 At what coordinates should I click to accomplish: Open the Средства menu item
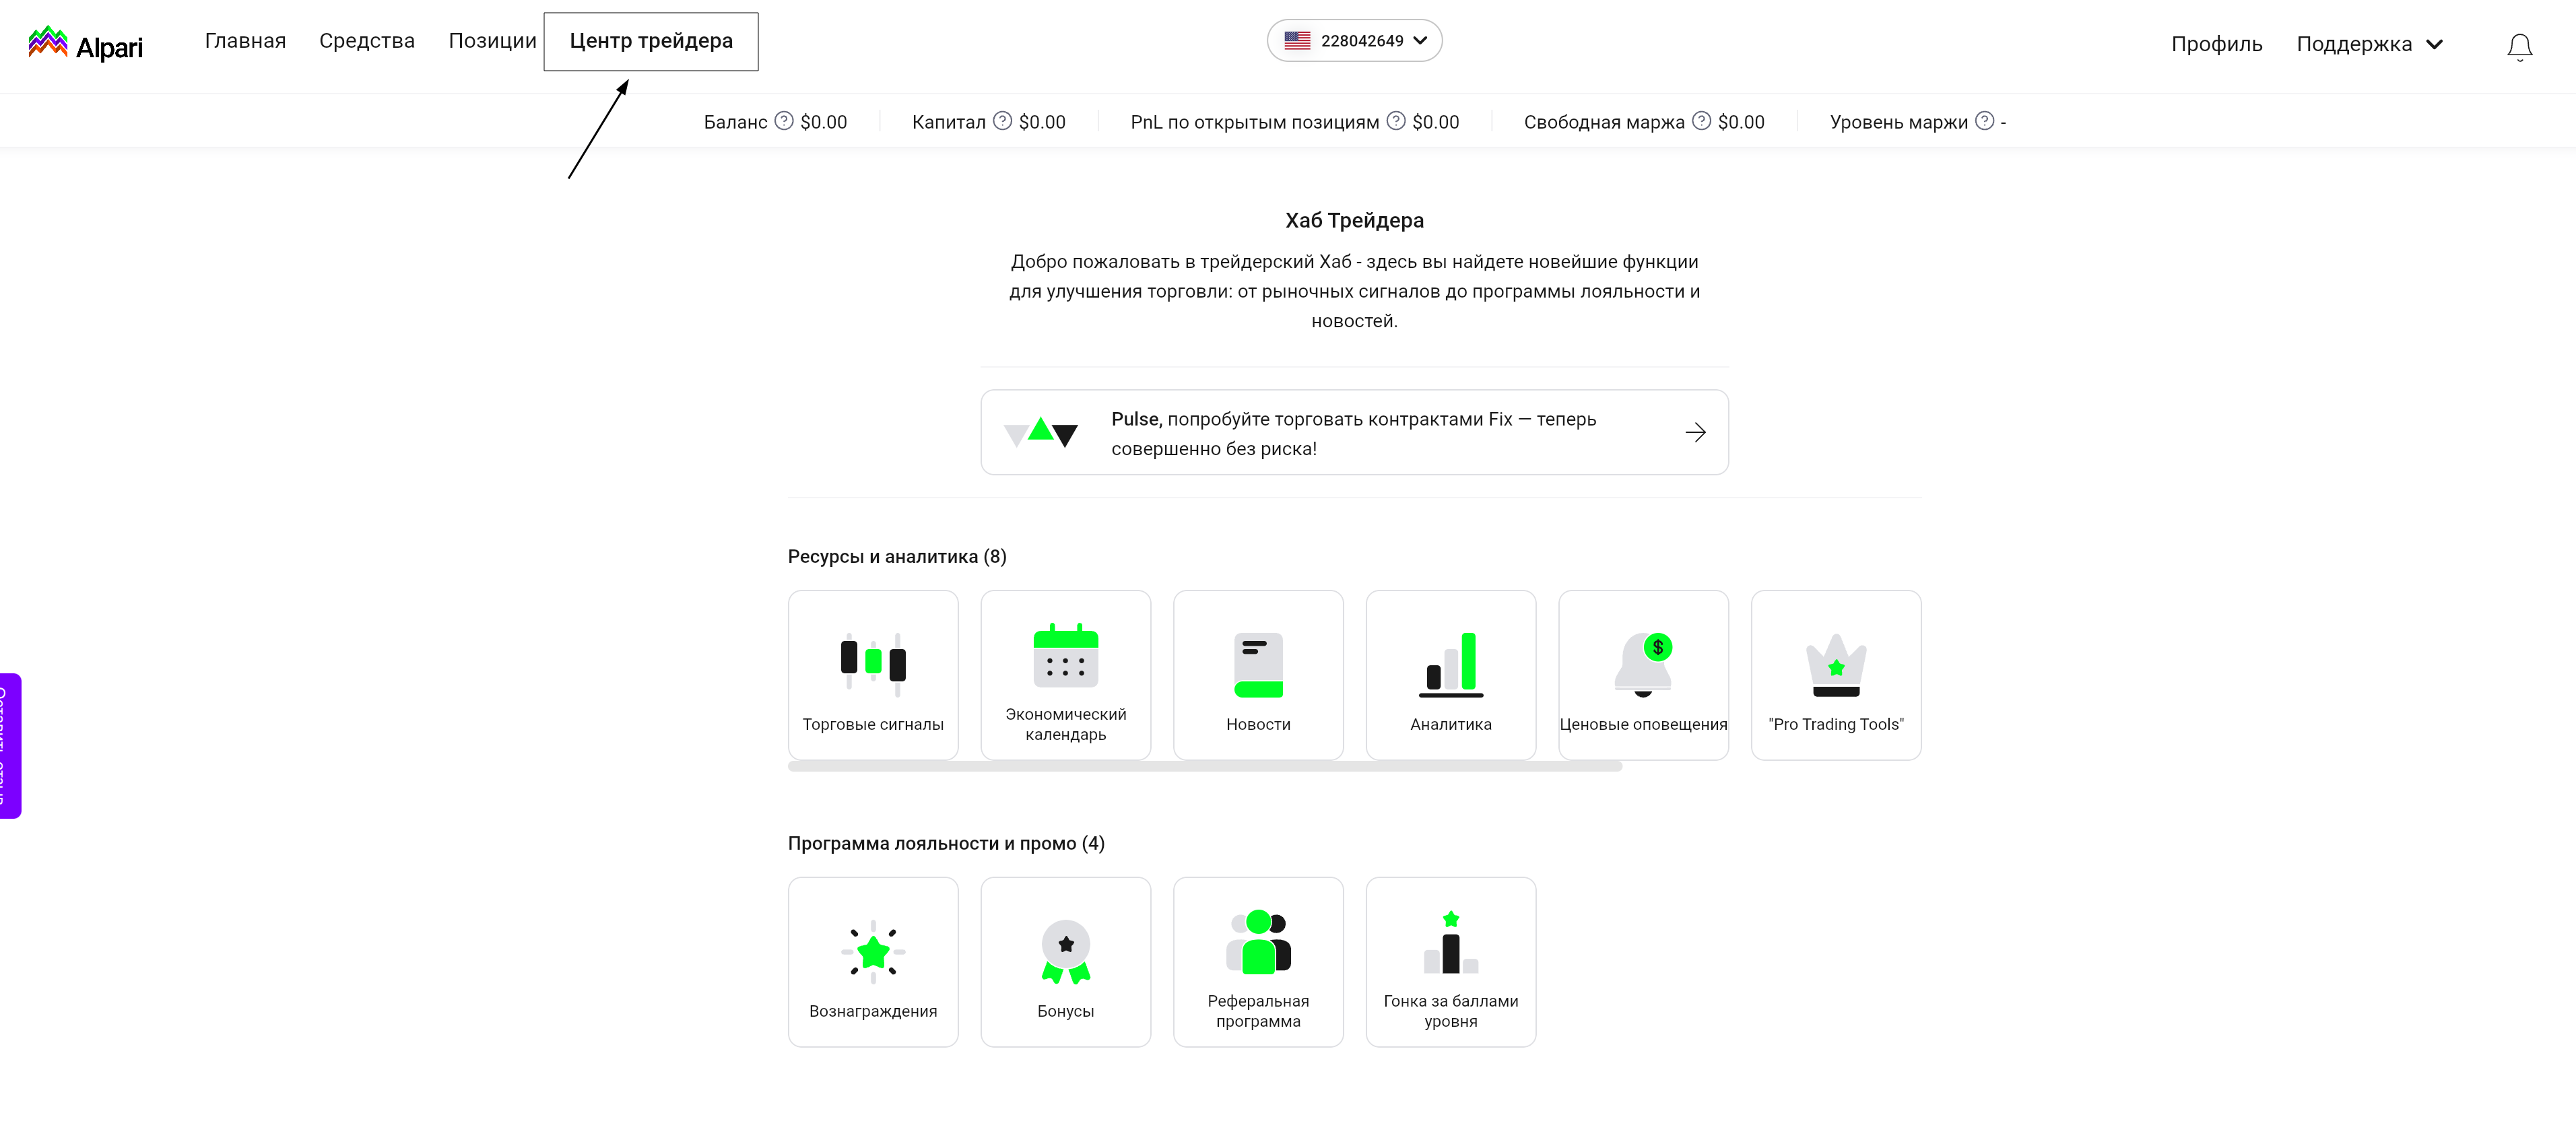(x=366, y=41)
